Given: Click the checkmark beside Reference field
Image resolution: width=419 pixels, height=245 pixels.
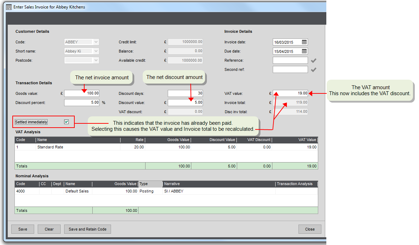Looking at the screenshot, I should pos(313,61).
